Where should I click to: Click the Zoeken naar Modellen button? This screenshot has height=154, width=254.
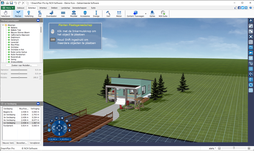[x=22, y=65]
